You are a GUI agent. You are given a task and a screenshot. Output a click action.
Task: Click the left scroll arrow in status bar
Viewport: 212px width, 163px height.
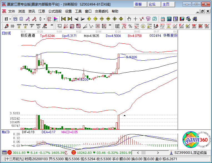tap(138, 153)
